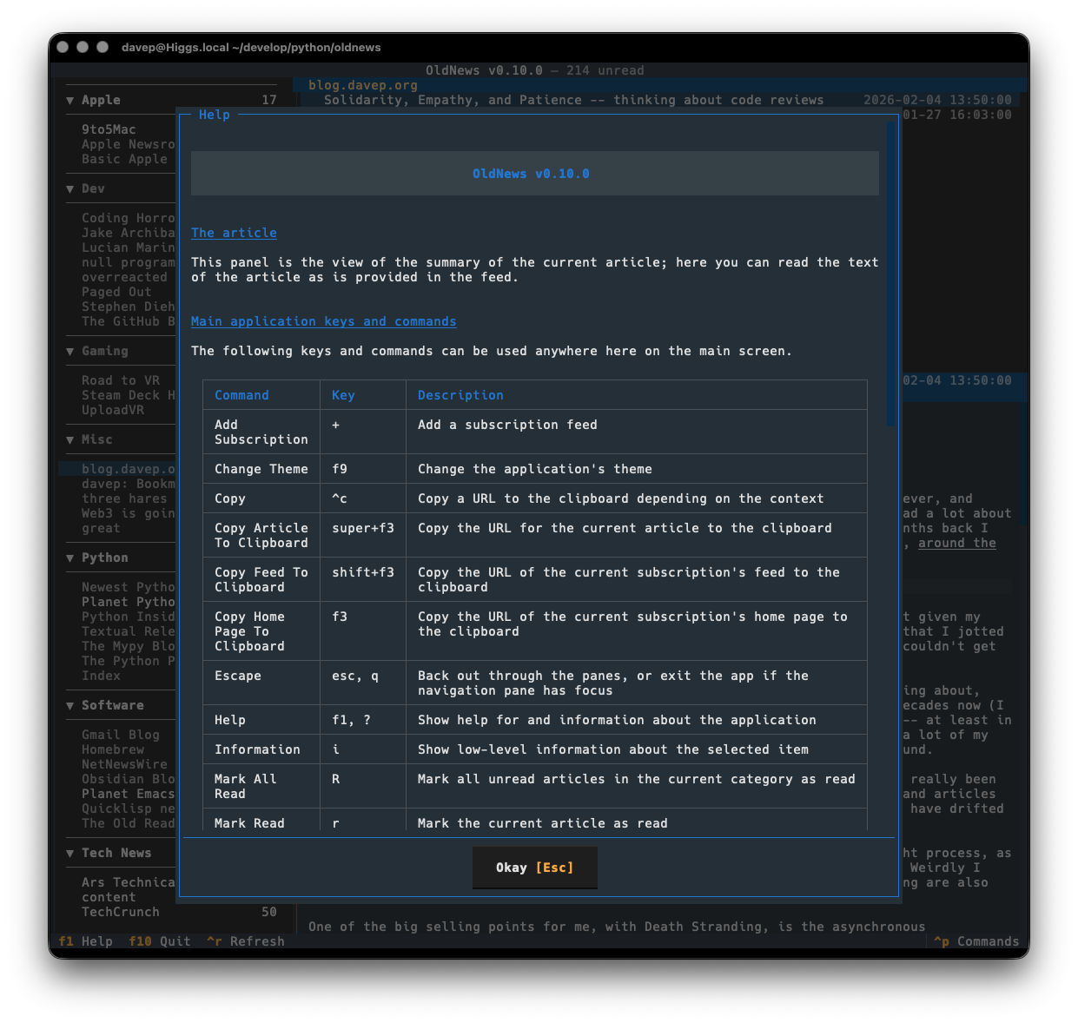
Task: Open "The article" help link
Action: tap(234, 232)
